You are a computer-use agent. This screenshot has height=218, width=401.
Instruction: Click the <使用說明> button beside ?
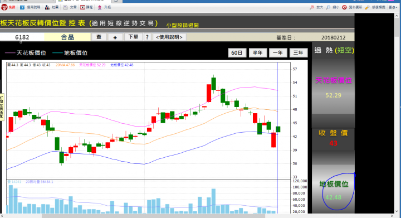click(x=169, y=37)
